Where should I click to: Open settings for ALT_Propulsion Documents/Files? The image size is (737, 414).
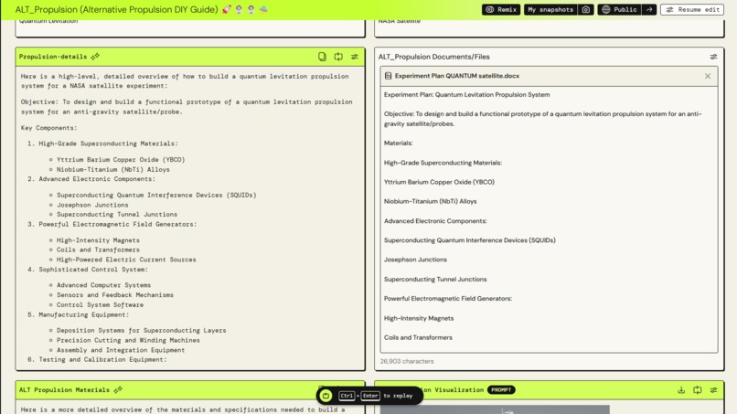point(713,57)
